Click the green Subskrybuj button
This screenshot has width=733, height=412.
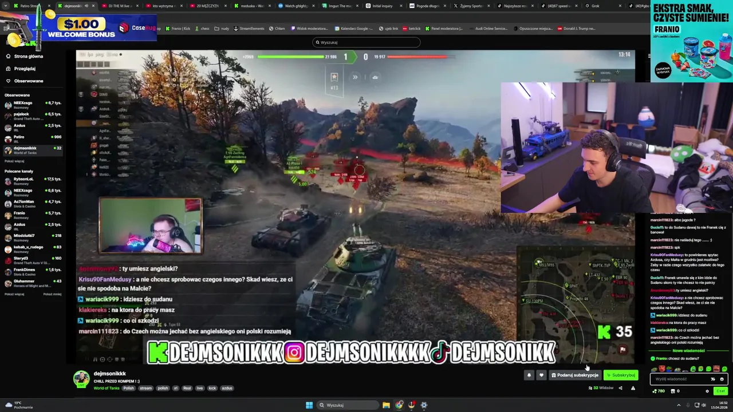click(621, 375)
